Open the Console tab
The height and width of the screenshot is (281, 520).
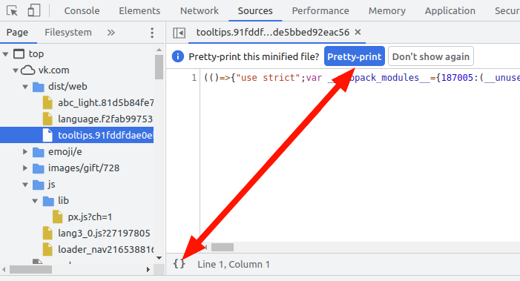[82, 10]
